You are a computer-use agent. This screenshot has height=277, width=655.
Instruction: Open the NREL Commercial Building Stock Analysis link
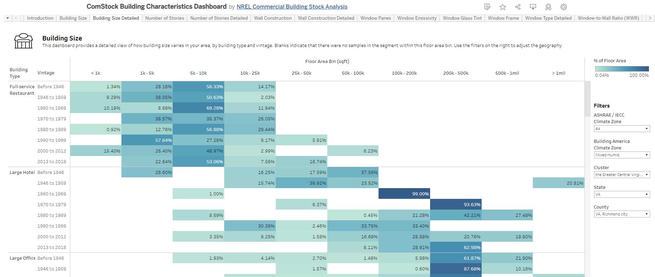pyautogui.click(x=292, y=7)
